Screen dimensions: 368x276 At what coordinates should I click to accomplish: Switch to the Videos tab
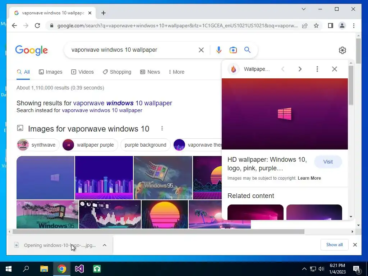click(82, 72)
